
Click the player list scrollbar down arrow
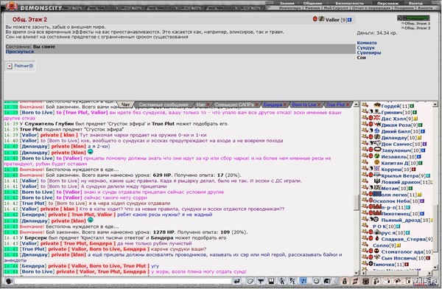[435, 268]
